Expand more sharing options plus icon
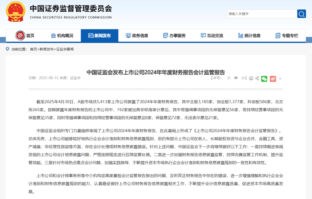Viewport: 312px width, 199px height. pyautogui.click(x=280, y=79)
